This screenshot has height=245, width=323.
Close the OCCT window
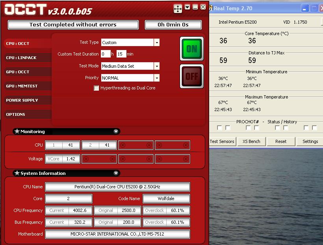coord(203,7)
